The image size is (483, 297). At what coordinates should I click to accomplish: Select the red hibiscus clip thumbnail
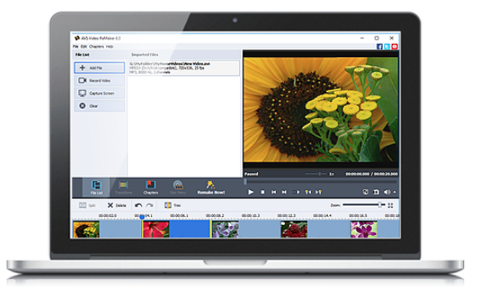[x=156, y=229]
